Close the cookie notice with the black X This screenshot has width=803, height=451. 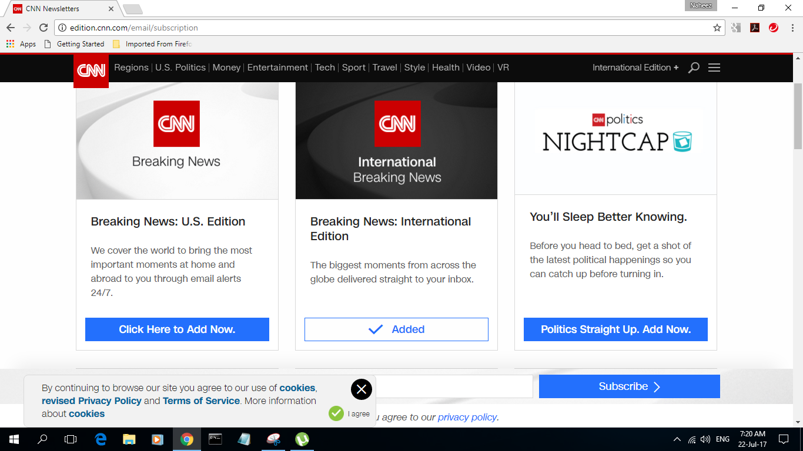coord(362,389)
